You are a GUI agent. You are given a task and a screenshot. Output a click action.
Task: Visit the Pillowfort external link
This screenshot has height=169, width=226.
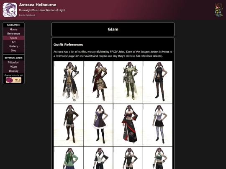coord(13,62)
